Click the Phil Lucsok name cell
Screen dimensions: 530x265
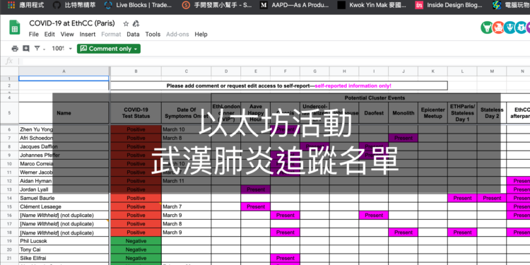pyautogui.click(x=64, y=241)
